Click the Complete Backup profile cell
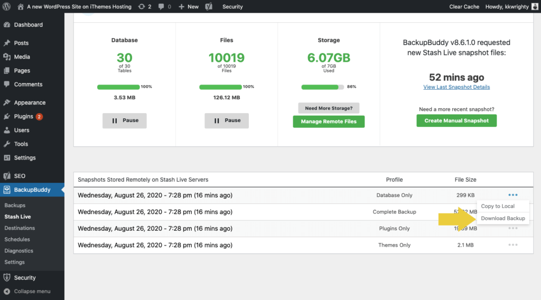 pyautogui.click(x=394, y=212)
